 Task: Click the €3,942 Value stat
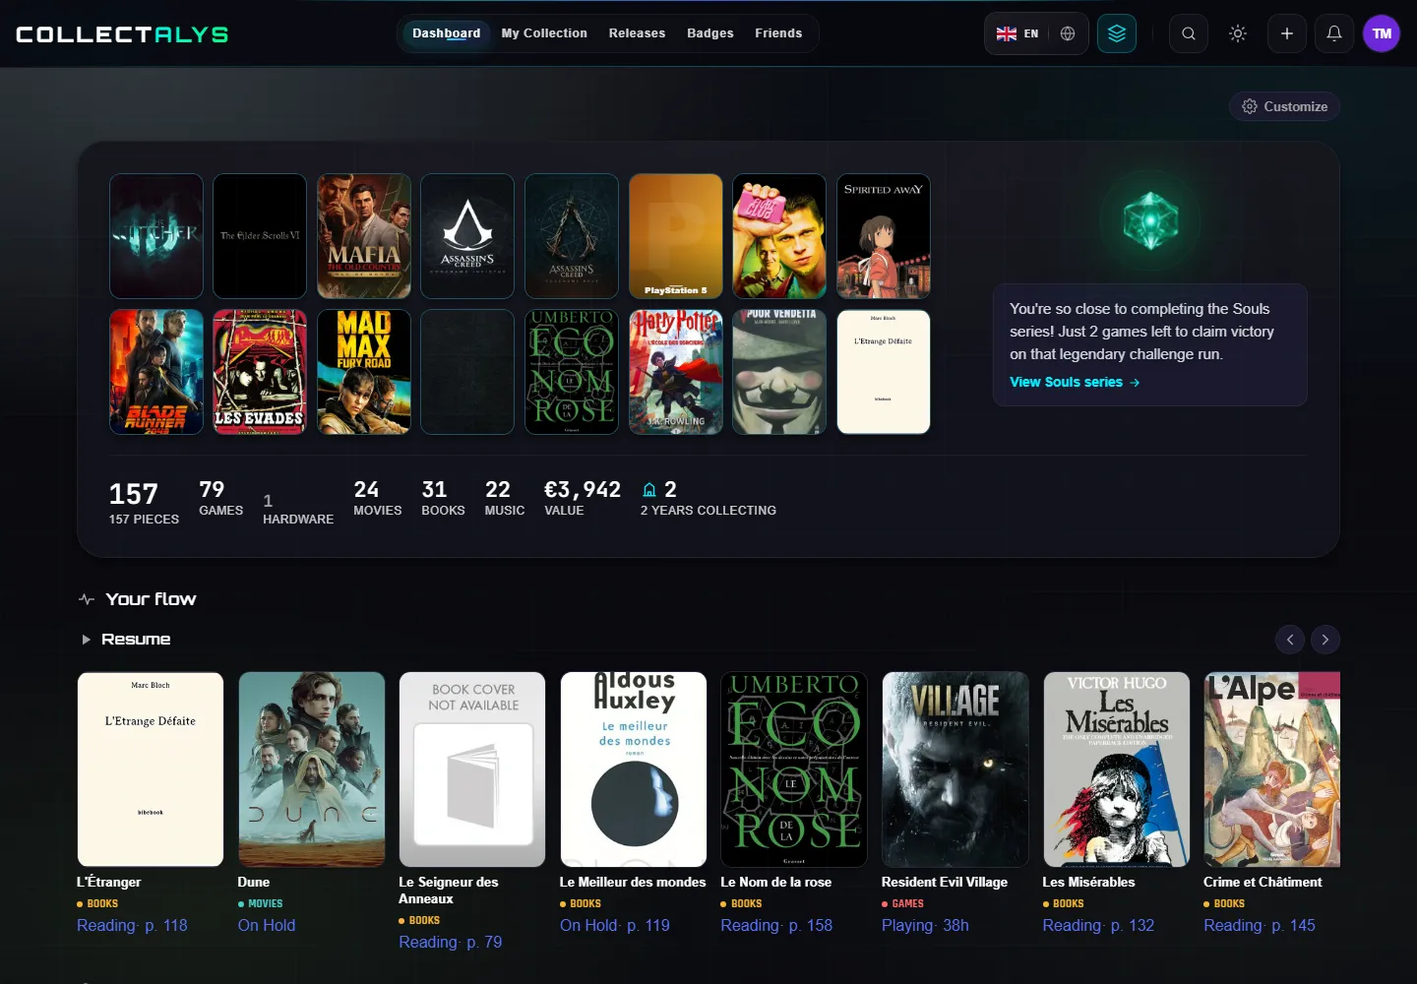pos(583,498)
